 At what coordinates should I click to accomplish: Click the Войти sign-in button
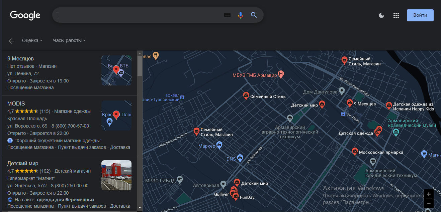coord(420,15)
